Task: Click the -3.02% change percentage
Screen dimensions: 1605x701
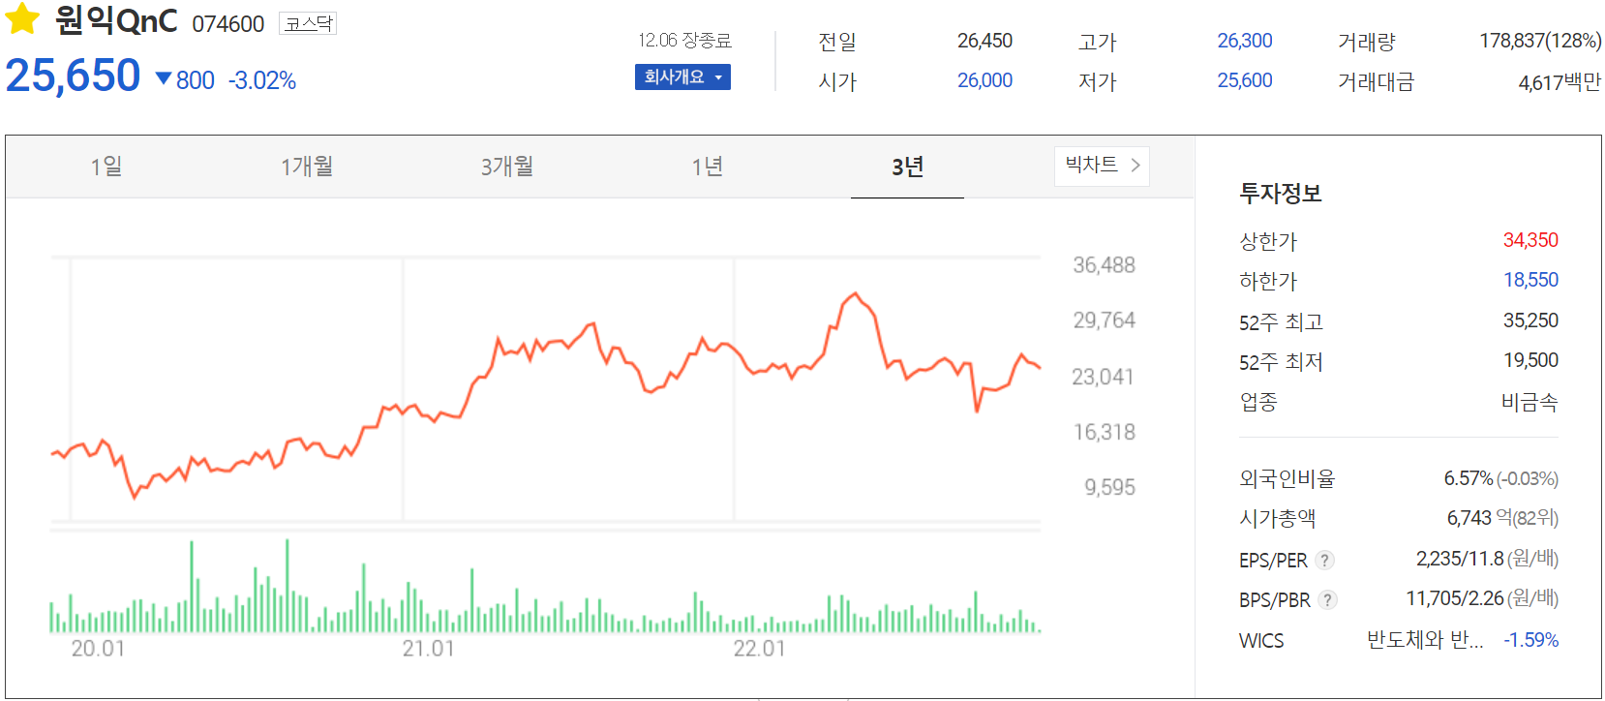Action: [262, 80]
